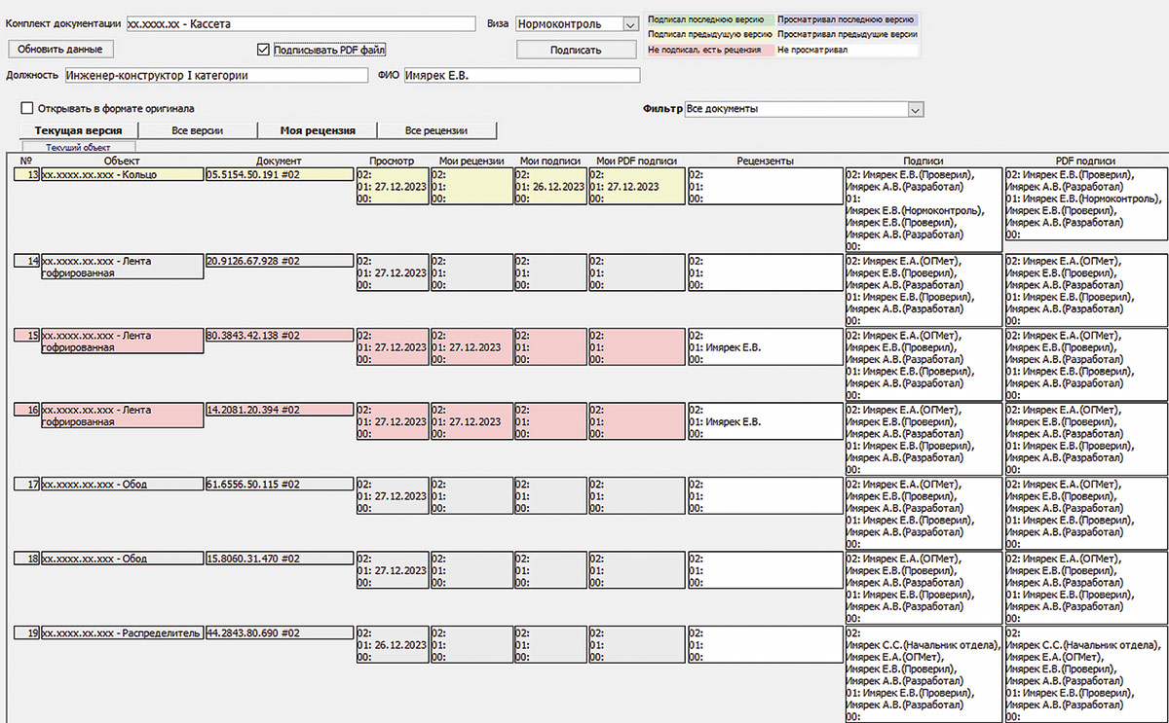Click the Рецензенты column header
The height and width of the screenshot is (723, 1169).
pos(765,161)
